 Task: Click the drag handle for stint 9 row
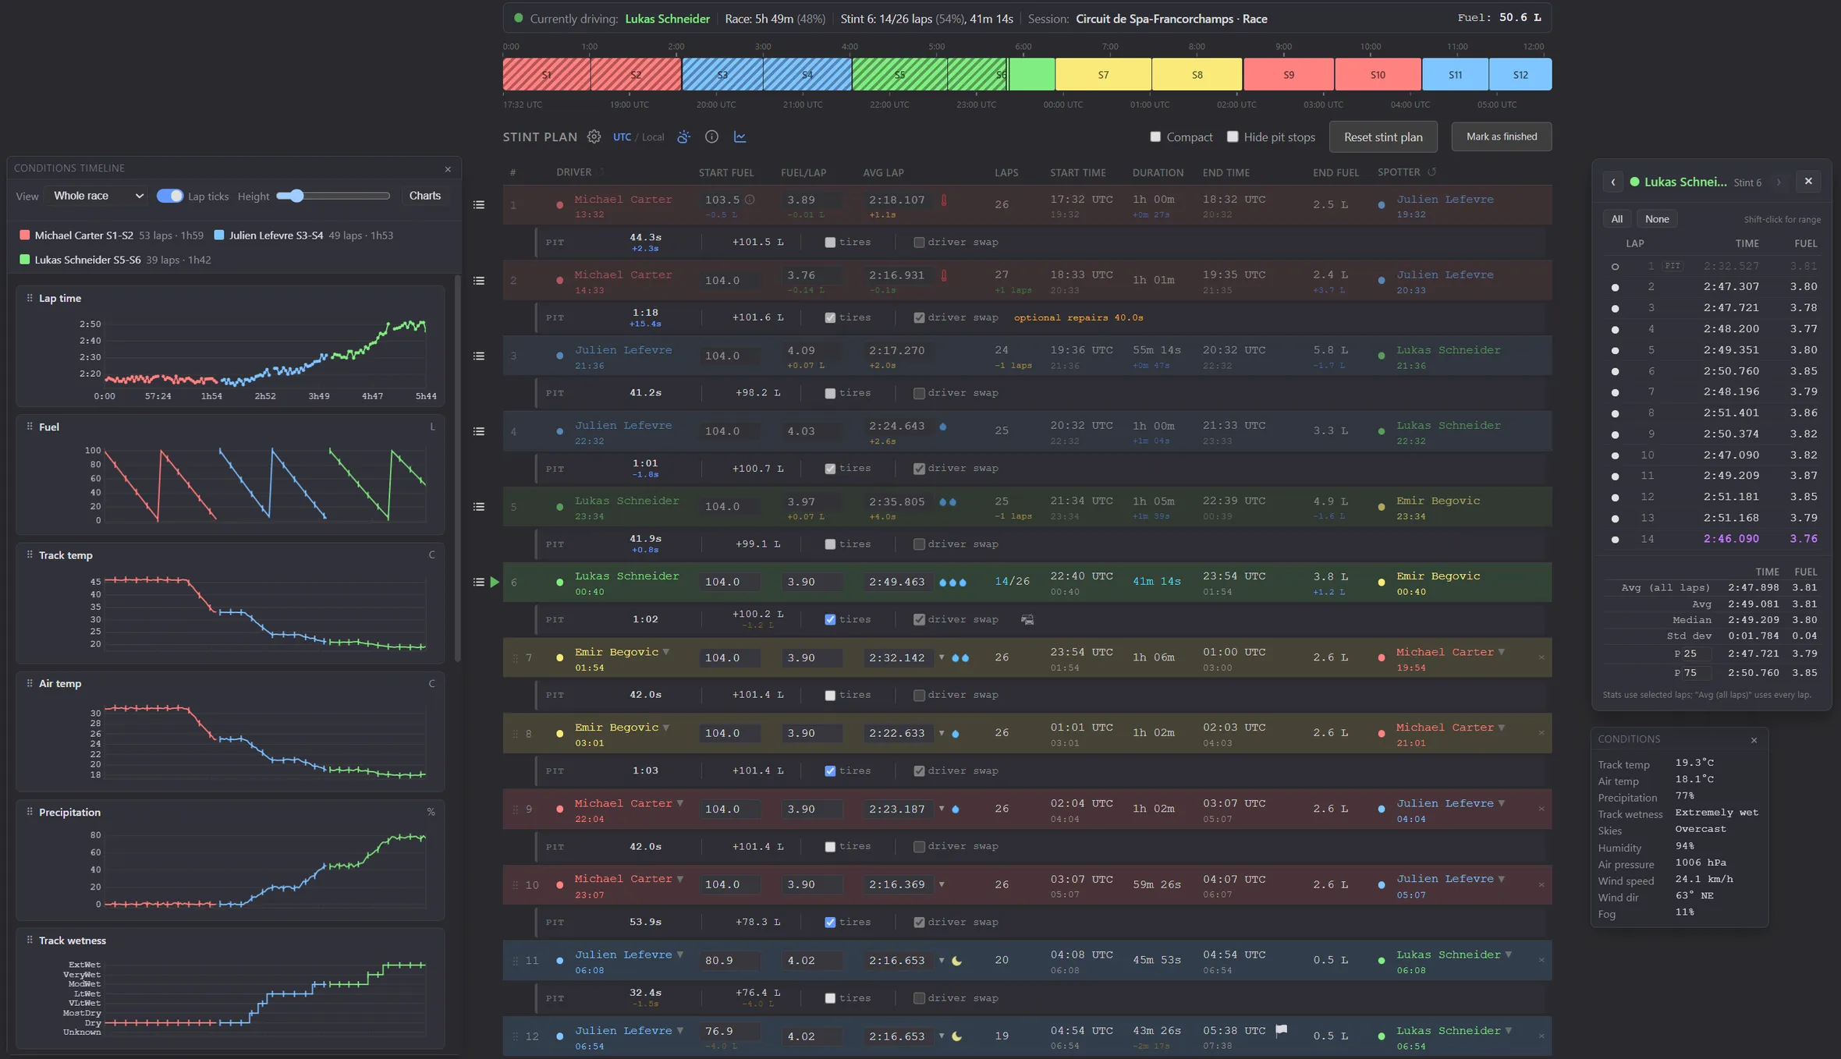pyautogui.click(x=515, y=809)
